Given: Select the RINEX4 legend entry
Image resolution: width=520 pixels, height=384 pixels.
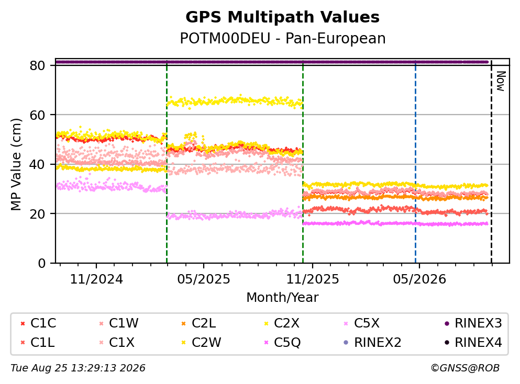Looking at the screenshot, I should tap(473, 343).
